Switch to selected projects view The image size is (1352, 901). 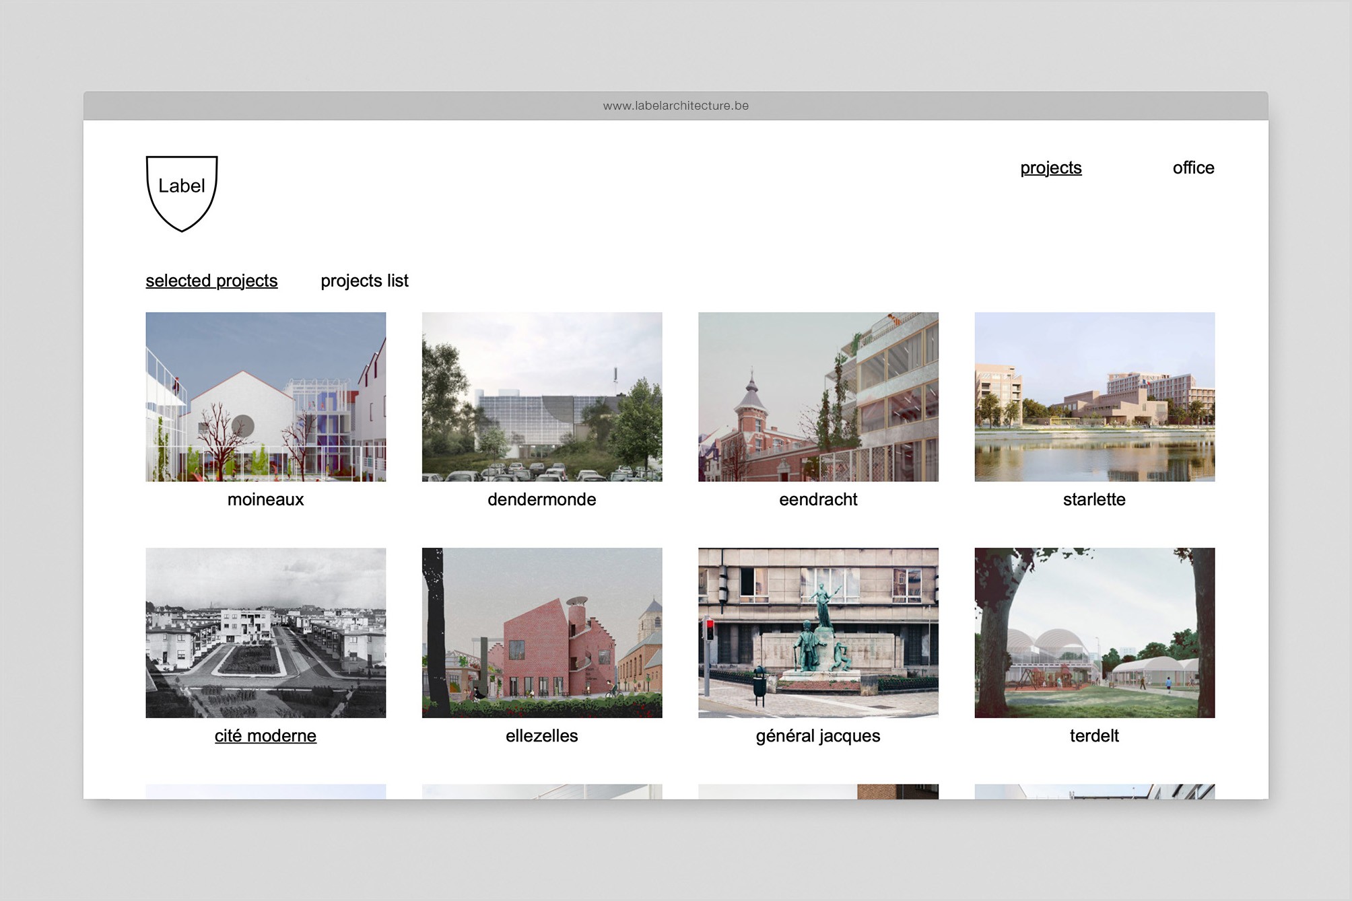[x=211, y=281]
